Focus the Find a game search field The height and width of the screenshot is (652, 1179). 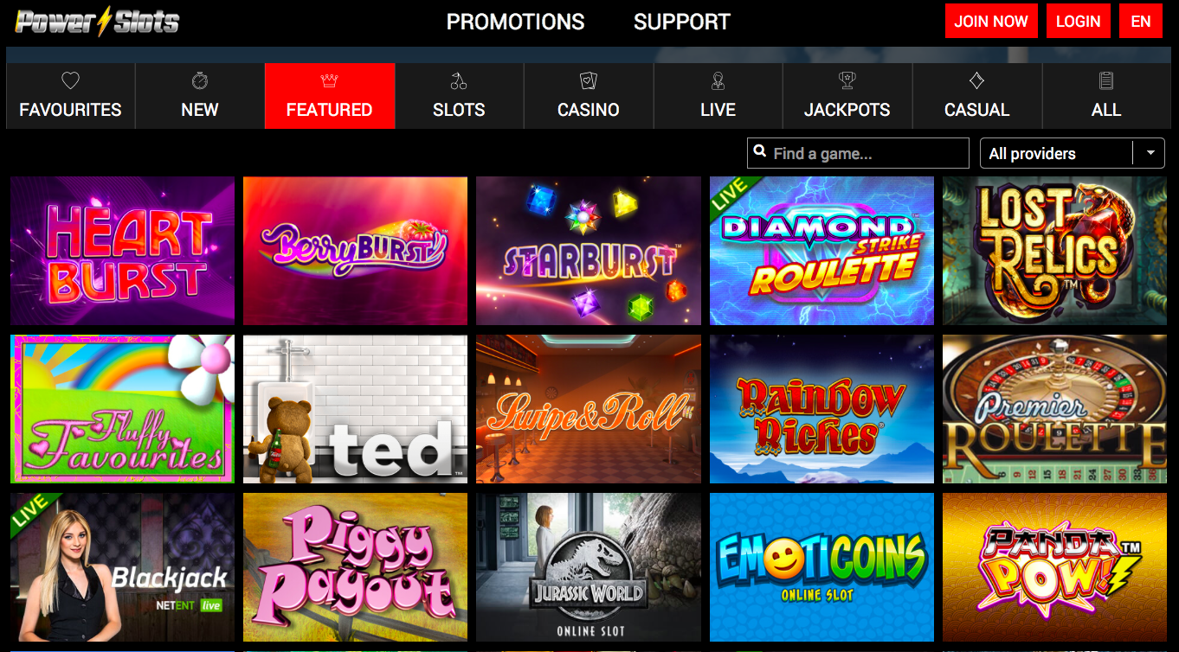coord(858,153)
